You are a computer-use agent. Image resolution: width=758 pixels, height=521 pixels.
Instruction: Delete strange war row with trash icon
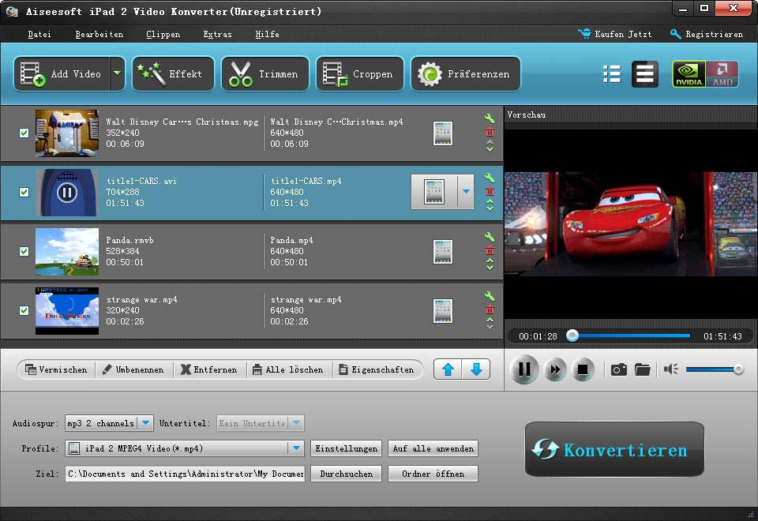(x=490, y=309)
